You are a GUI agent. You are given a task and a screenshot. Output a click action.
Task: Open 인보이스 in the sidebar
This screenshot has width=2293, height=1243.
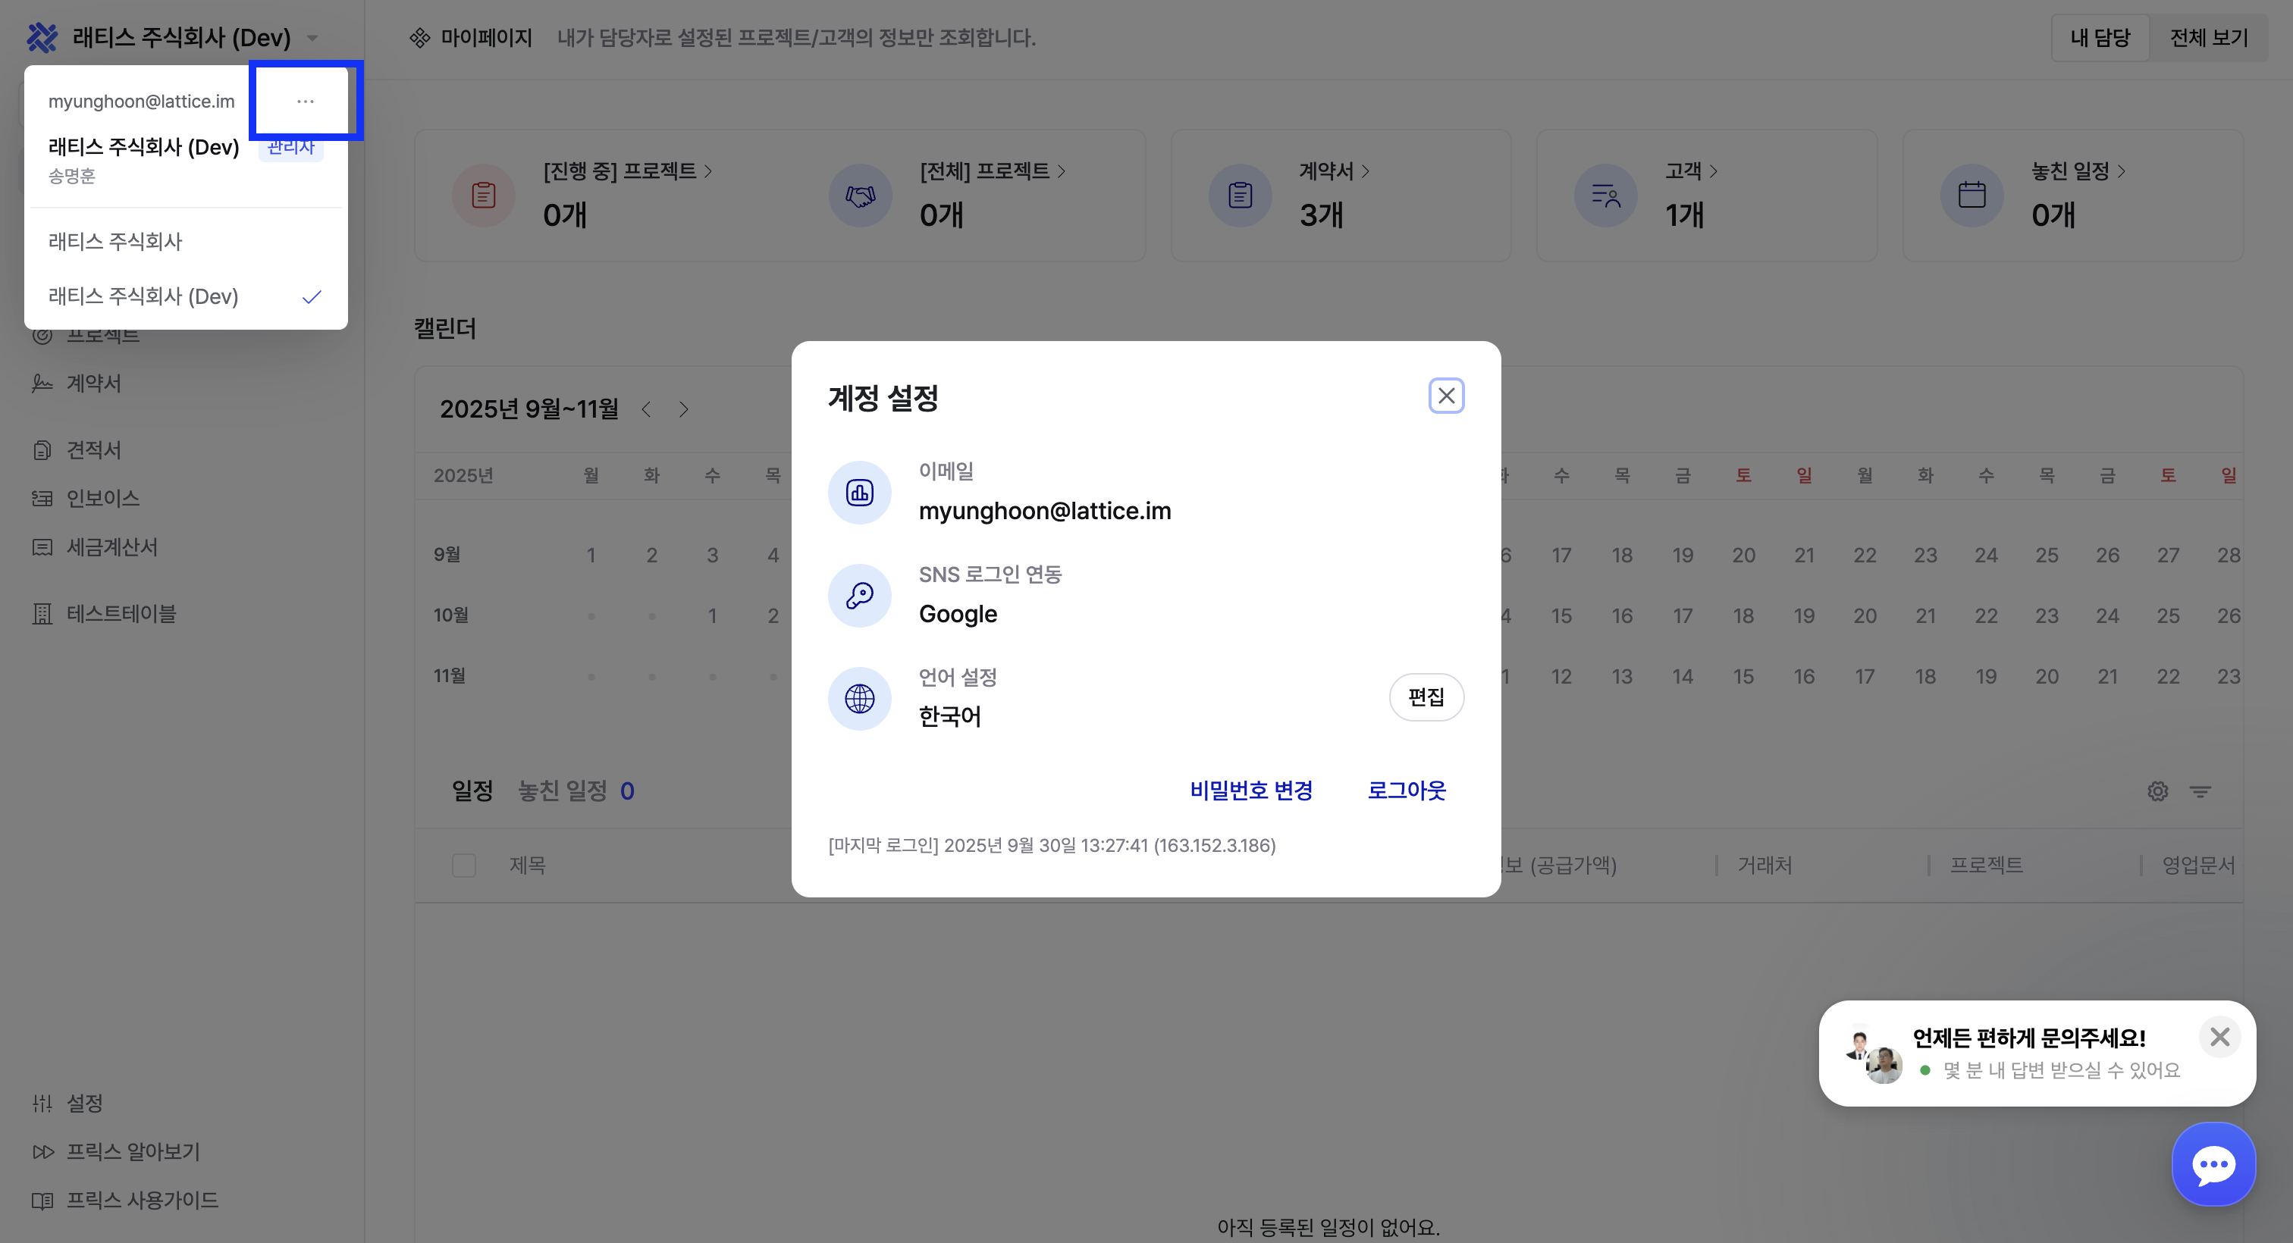click(x=102, y=498)
